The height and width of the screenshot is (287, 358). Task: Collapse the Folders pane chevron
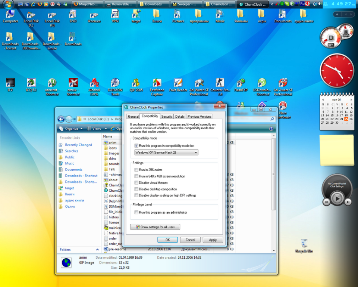[97, 250]
